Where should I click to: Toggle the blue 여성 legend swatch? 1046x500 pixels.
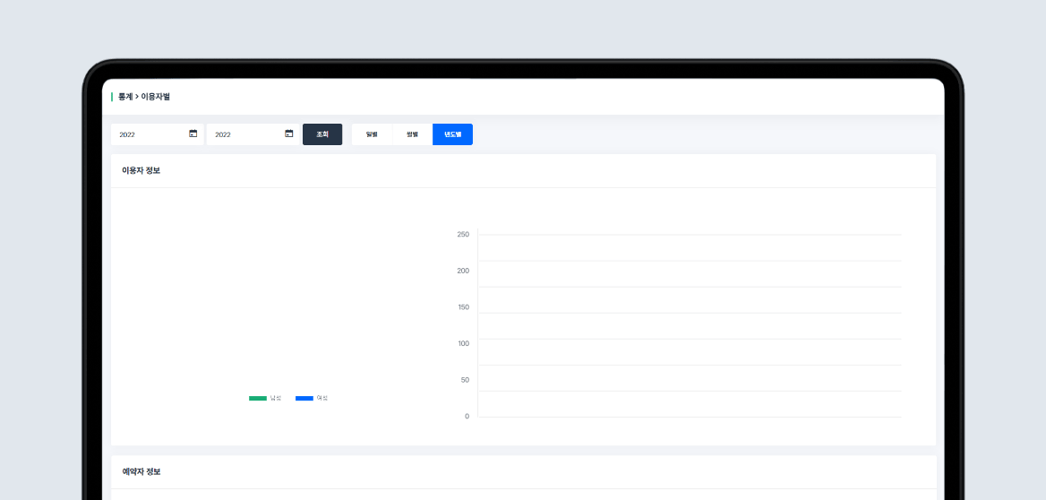click(304, 398)
